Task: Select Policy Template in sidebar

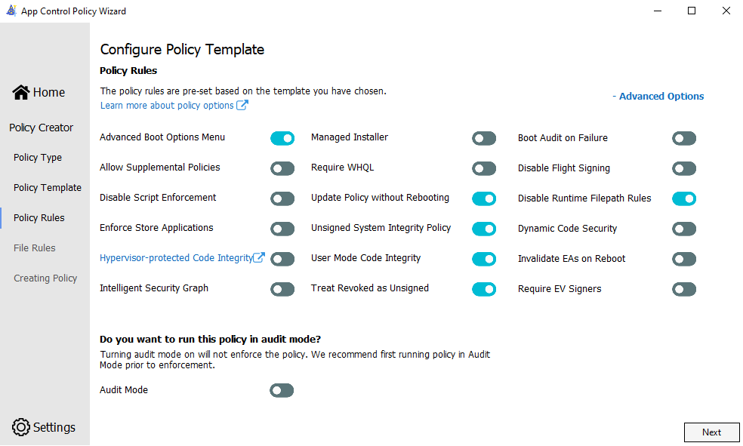Action: coord(48,188)
